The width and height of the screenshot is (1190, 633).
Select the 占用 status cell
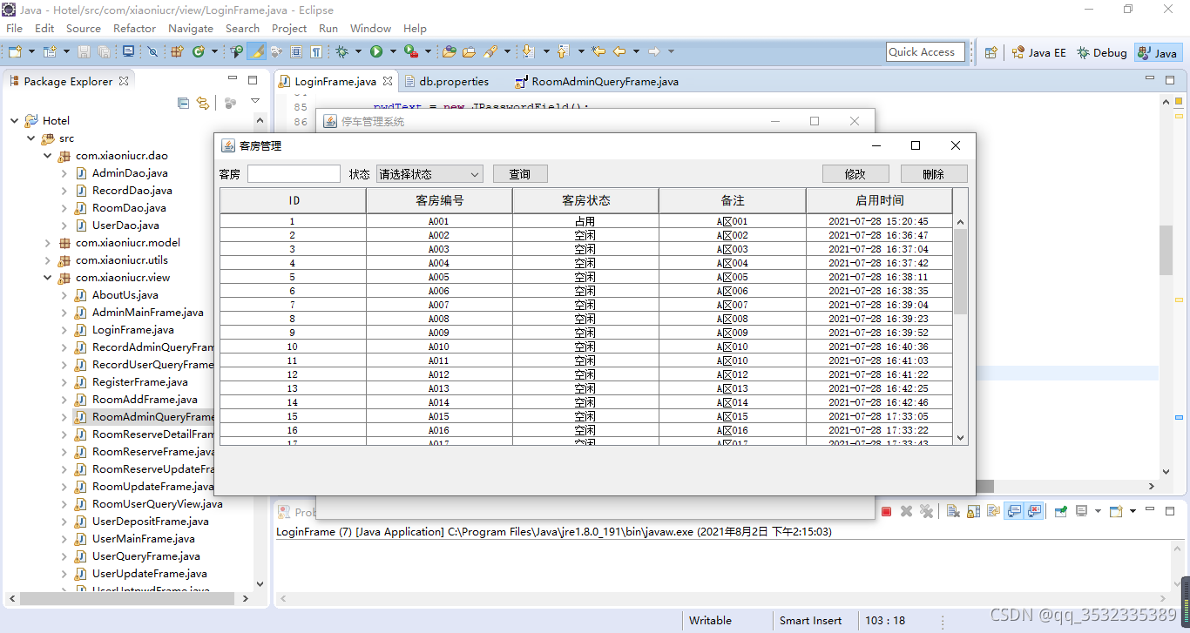click(585, 221)
